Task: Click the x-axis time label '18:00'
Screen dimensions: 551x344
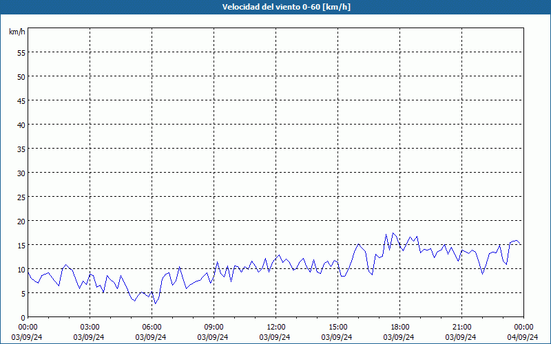Action: 400,327
